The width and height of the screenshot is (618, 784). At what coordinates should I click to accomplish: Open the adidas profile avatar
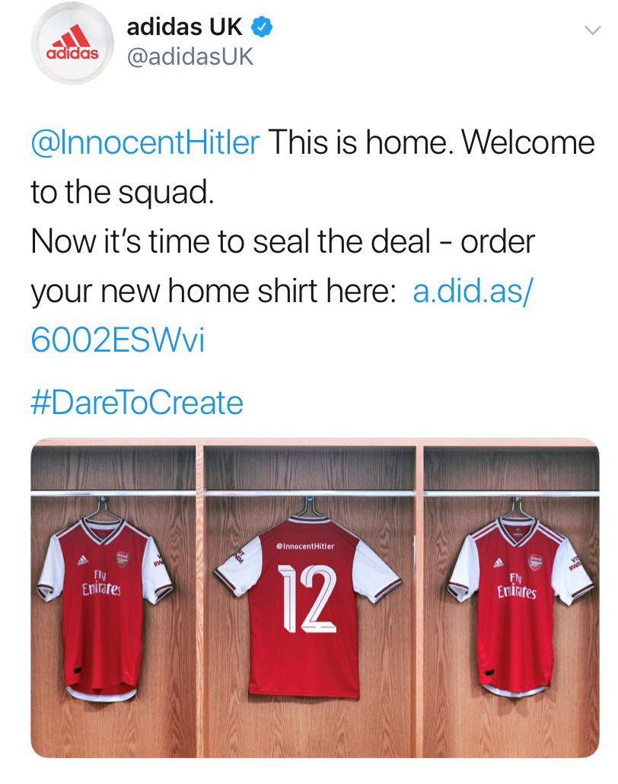[x=72, y=43]
